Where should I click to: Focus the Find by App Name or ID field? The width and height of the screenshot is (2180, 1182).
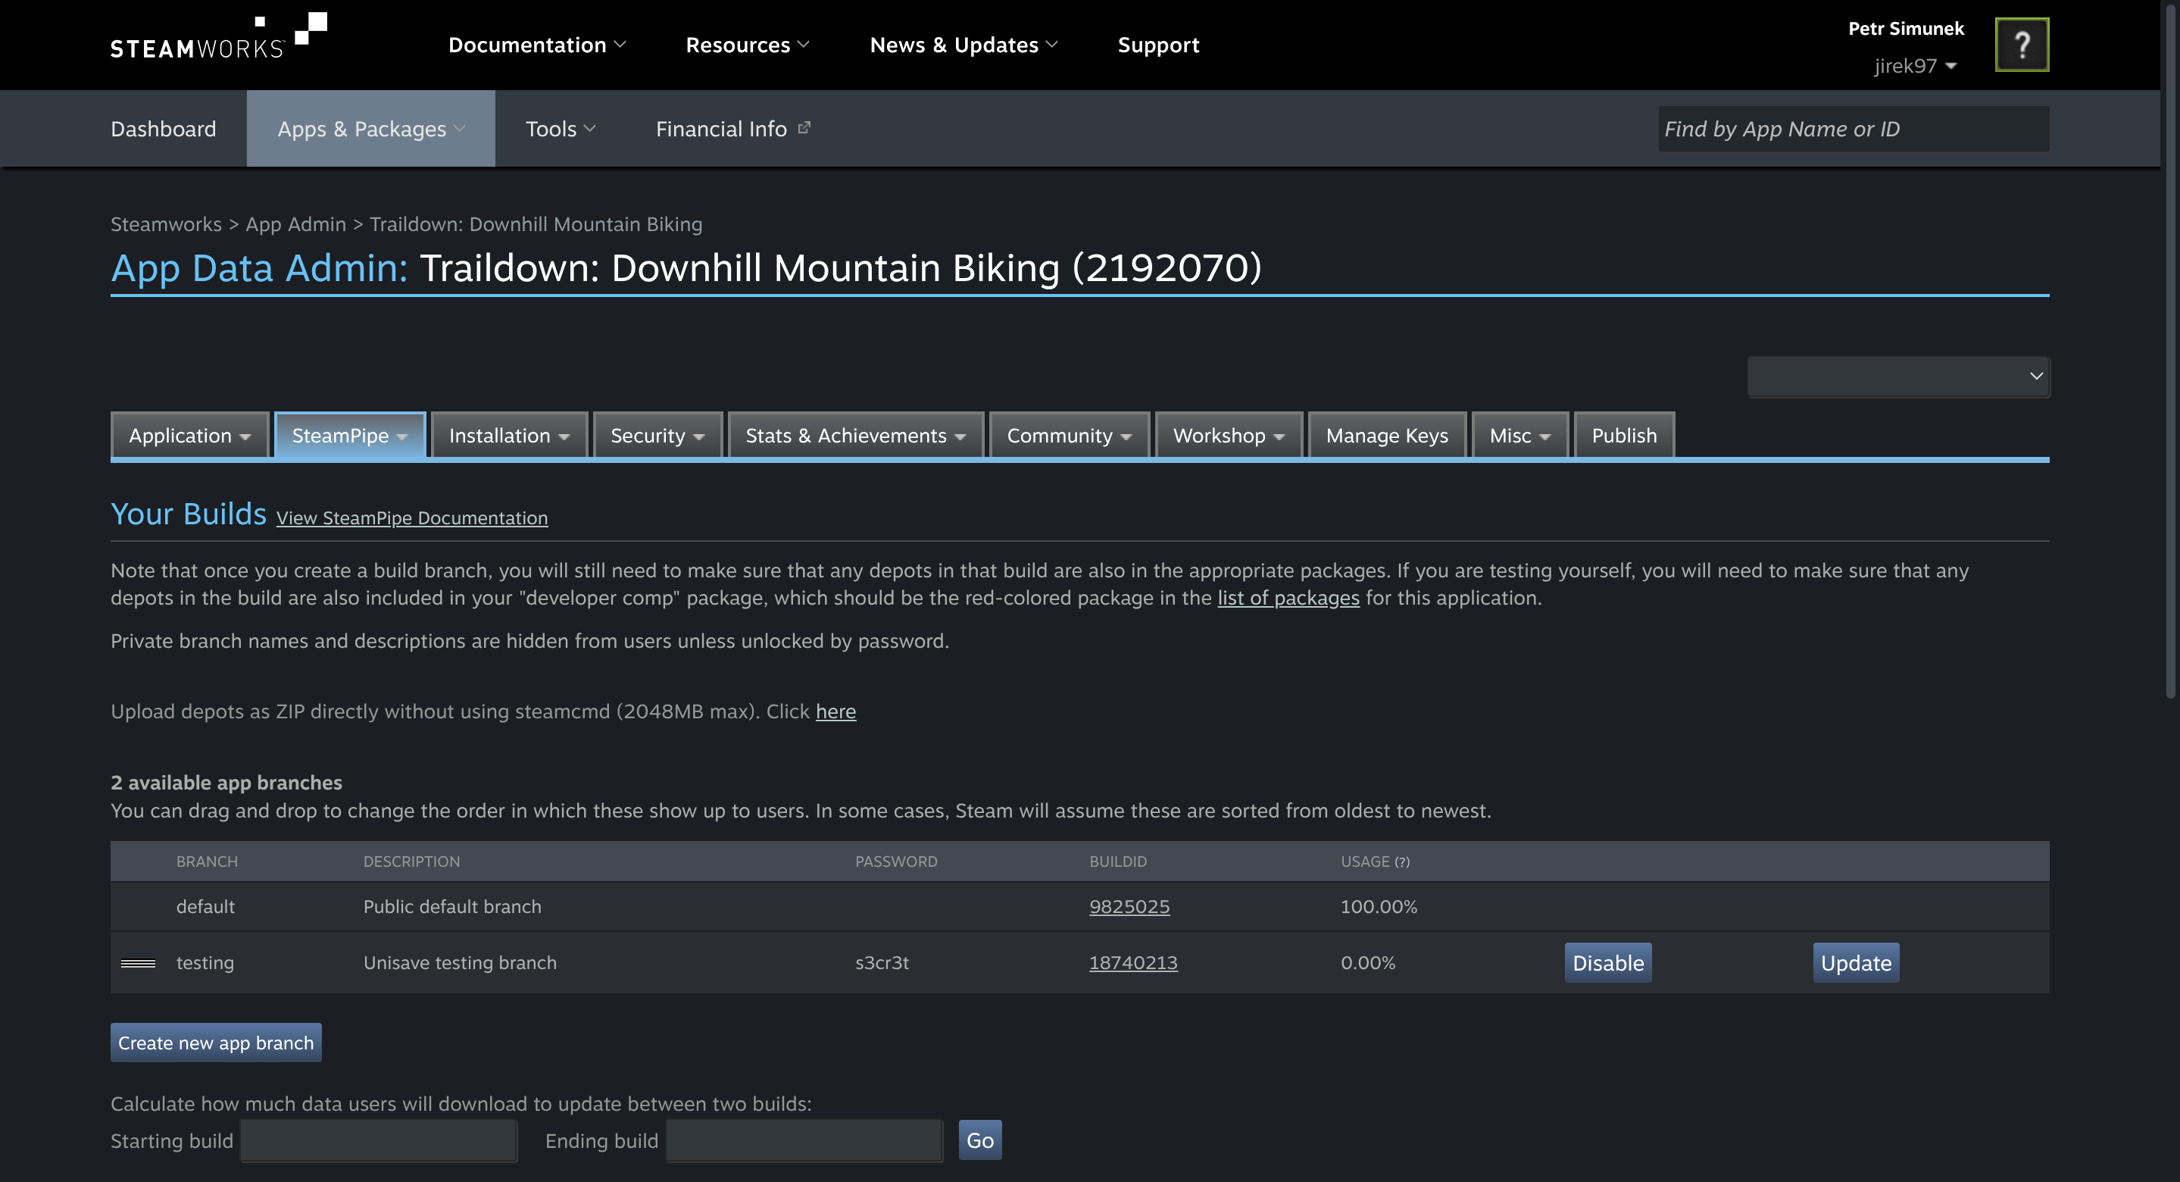click(1854, 129)
